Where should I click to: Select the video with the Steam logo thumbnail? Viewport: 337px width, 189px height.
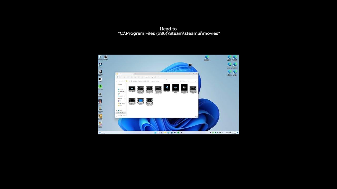[184, 89]
